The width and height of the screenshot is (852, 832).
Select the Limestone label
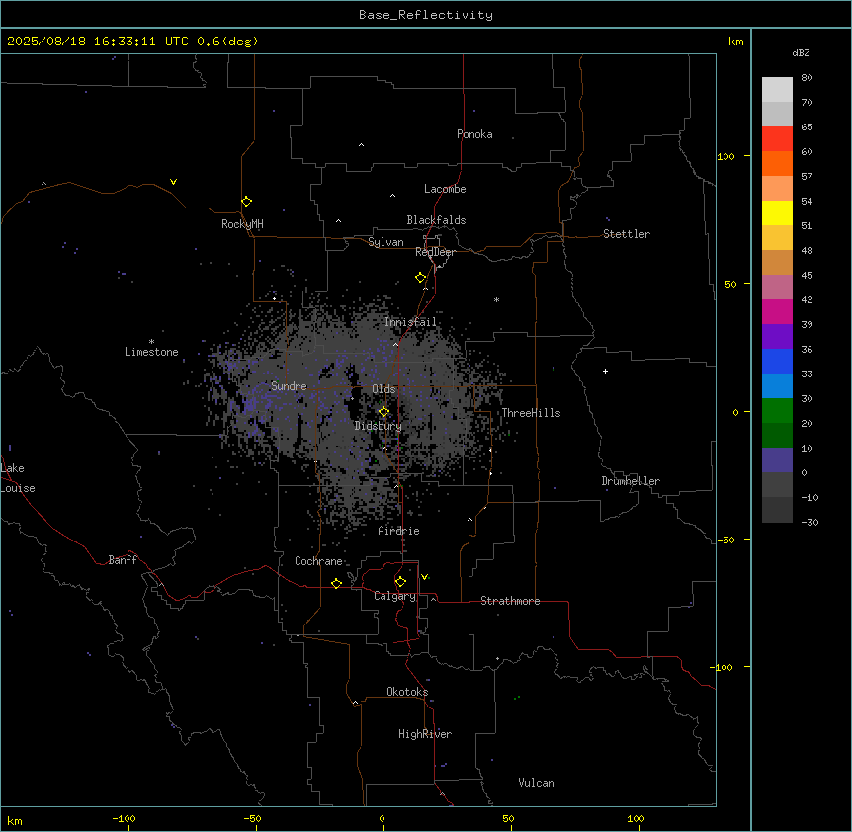(151, 352)
